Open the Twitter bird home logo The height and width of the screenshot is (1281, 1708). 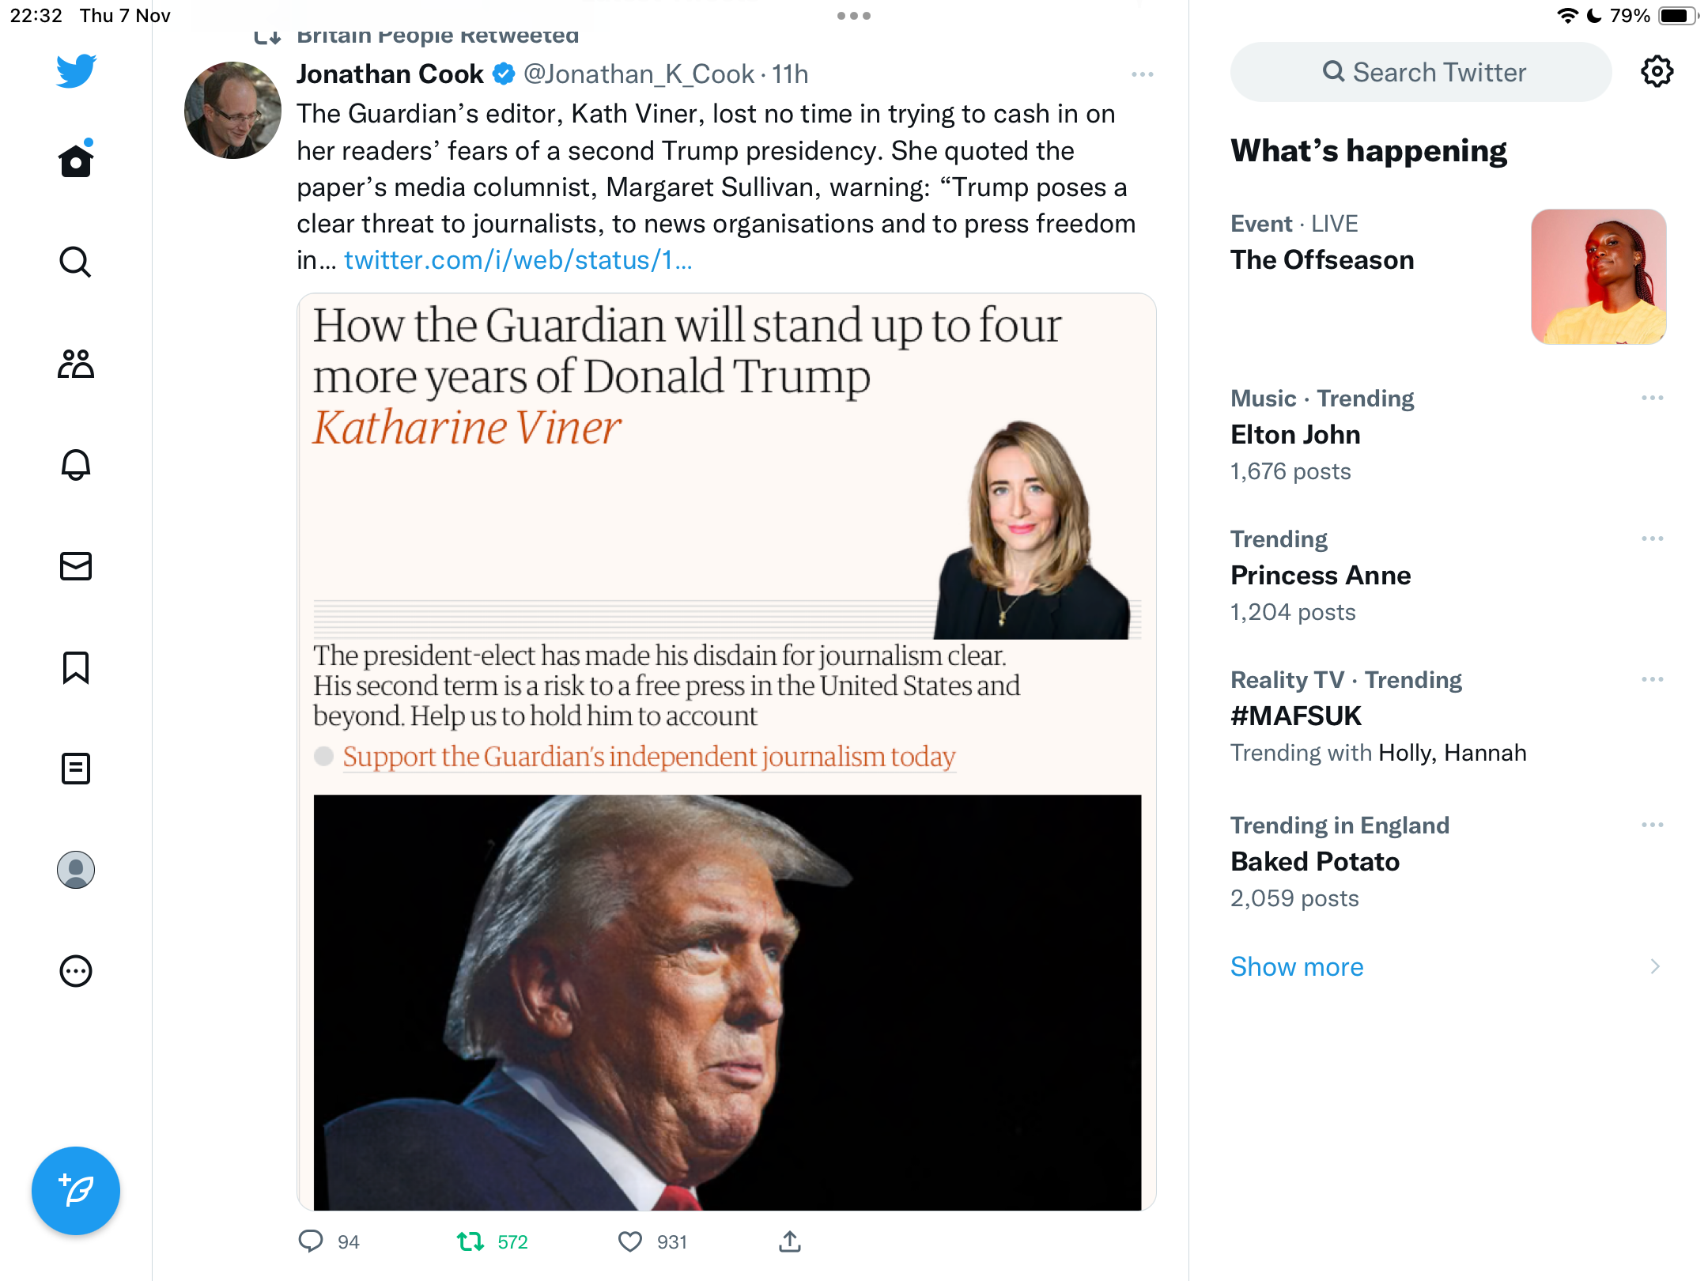tap(76, 71)
